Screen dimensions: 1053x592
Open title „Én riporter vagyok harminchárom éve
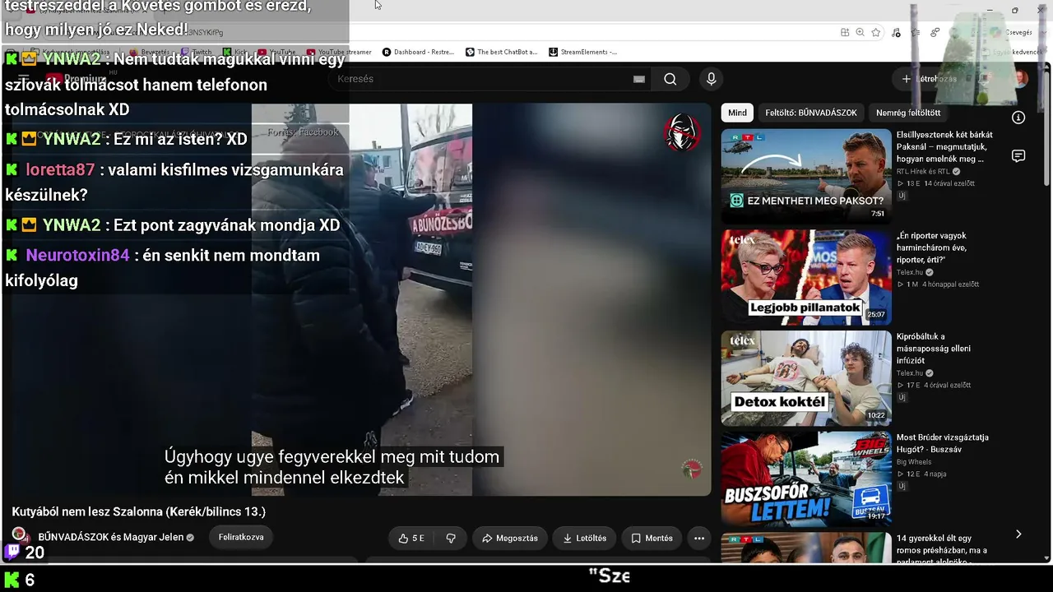(932, 247)
